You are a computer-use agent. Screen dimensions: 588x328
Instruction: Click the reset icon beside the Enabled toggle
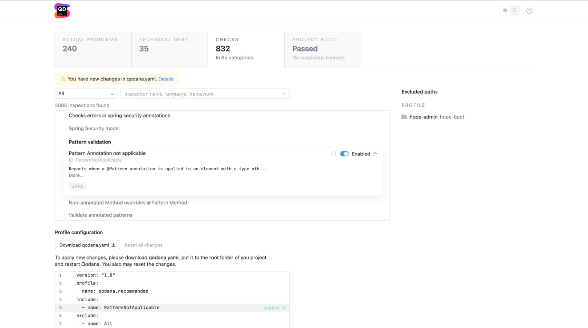click(x=334, y=154)
